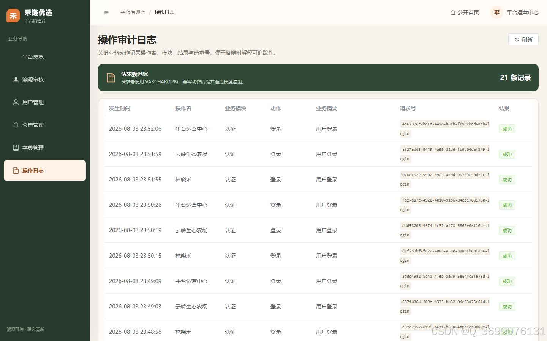Open the 公告管理 menu item
This screenshot has height=341, width=547.
(x=45, y=125)
